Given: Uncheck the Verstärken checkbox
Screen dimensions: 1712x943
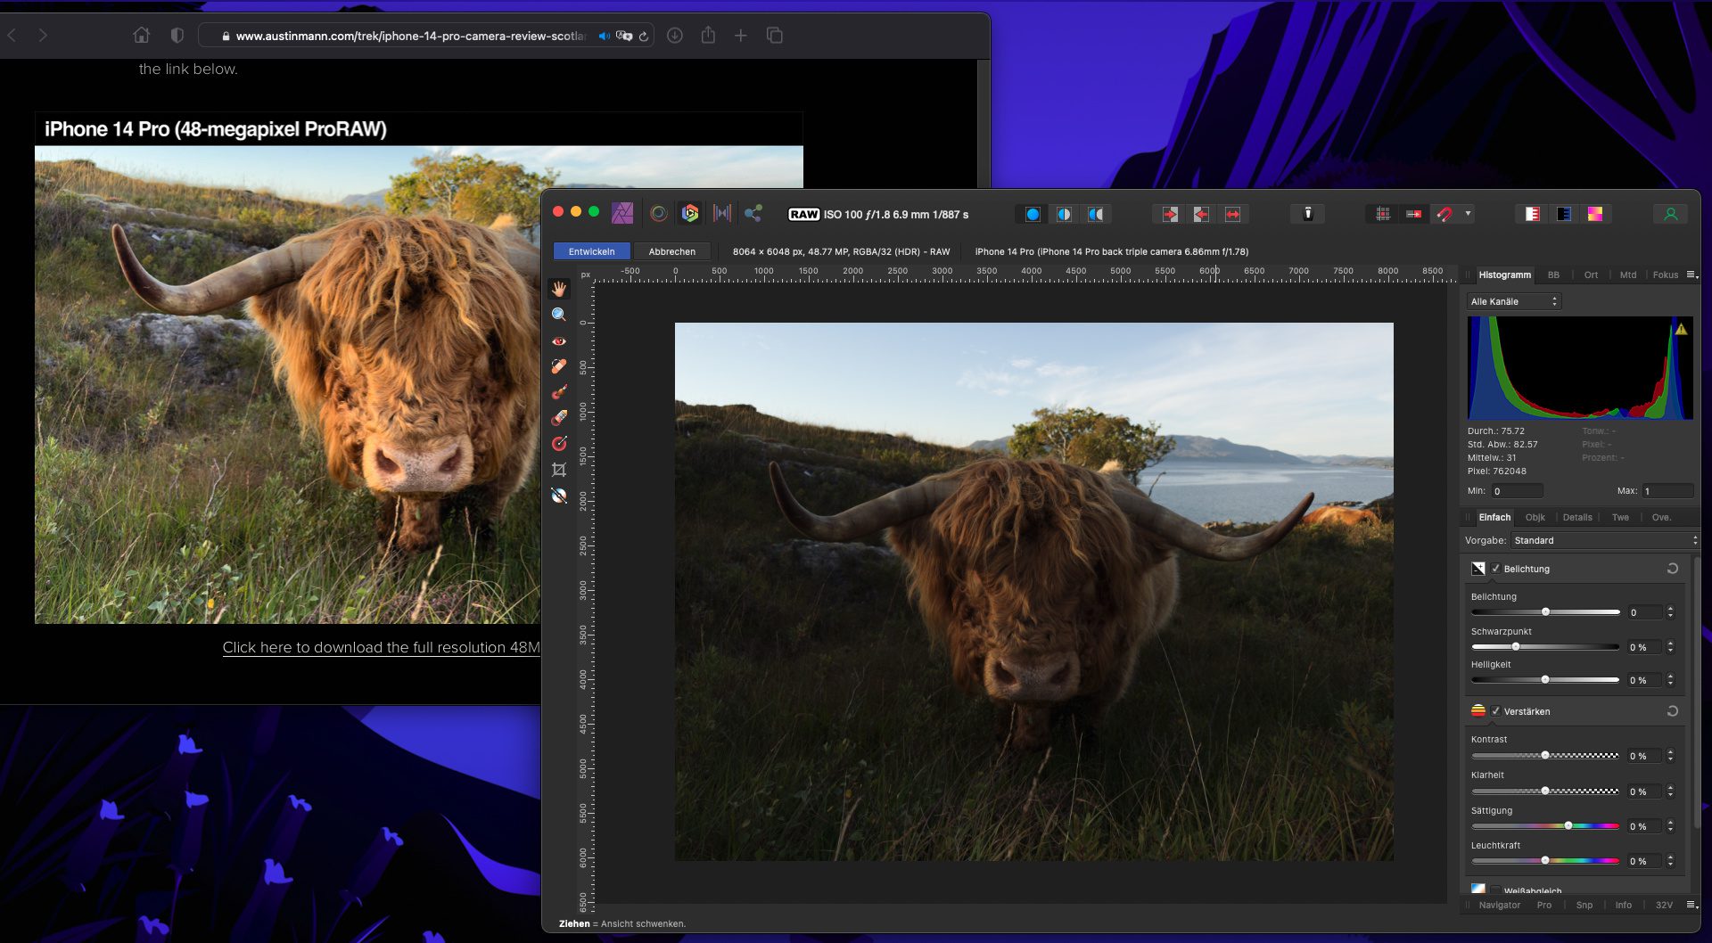Looking at the screenshot, I should pyautogui.click(x=1495, y=711).
